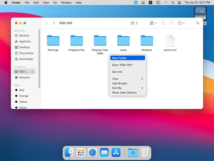Launch Safari from the Dock
The width and height of the screenshot is (214, 161).
click(x=93, y=153)
